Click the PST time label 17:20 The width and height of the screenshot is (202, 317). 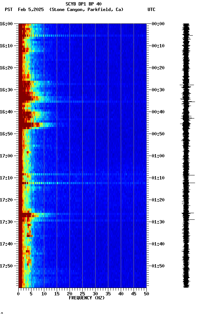pyautogui.click(x=6, y=200)
